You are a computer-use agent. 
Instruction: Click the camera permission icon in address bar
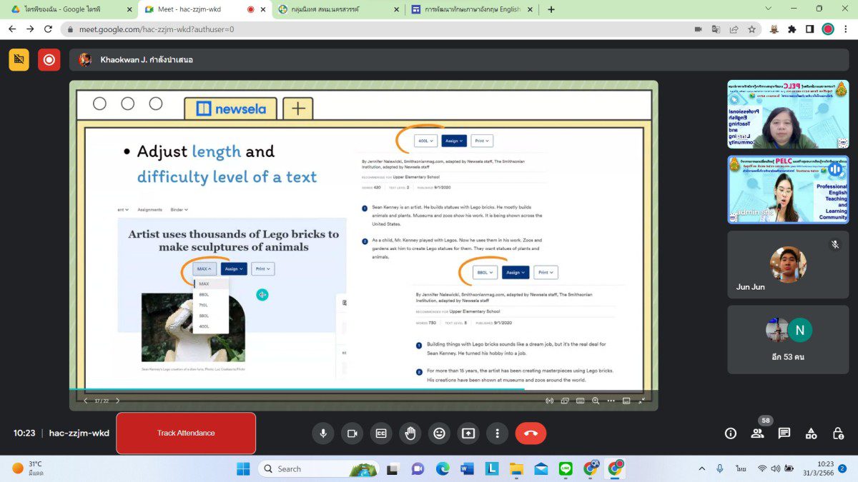pyautogui.click(x=698, y=29)
